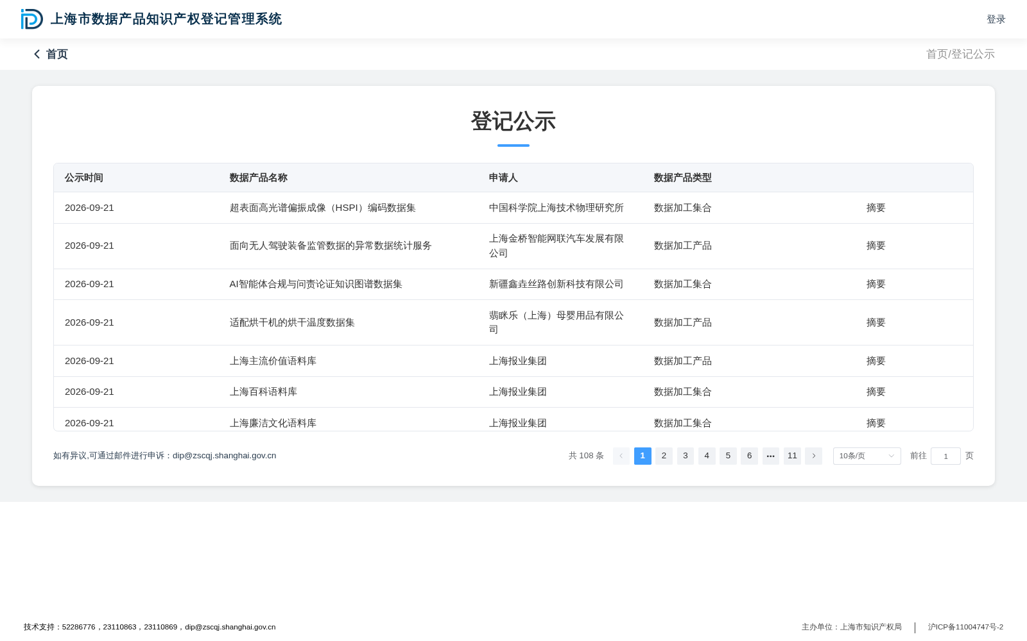This screenshot has width=1027, height=641.
Task: Select pagination page 3
Action: click(x=686, y=456)
